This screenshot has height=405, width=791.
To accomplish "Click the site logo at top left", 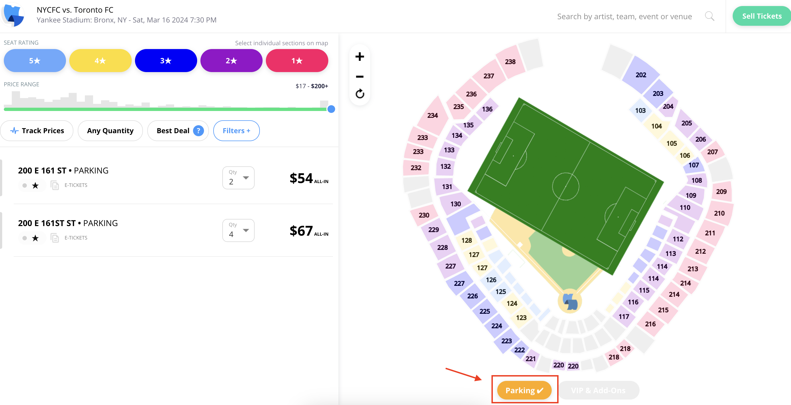I will click(13, 15).
